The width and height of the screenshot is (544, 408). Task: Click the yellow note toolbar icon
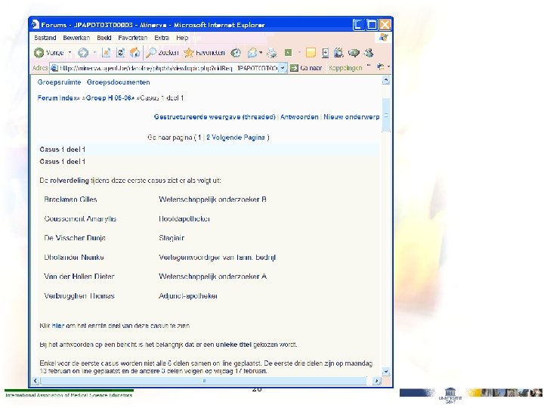[311, 53]
